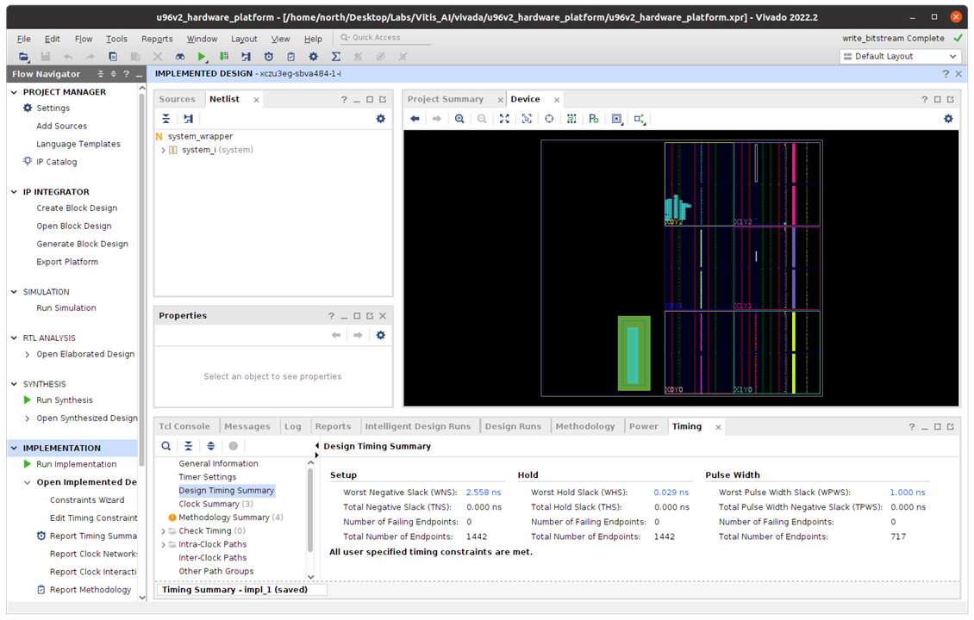Expand system_i node in Netlist

[163, 150]
